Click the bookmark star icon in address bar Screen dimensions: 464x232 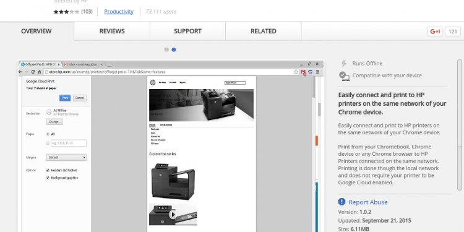click(x=296, y=72)
